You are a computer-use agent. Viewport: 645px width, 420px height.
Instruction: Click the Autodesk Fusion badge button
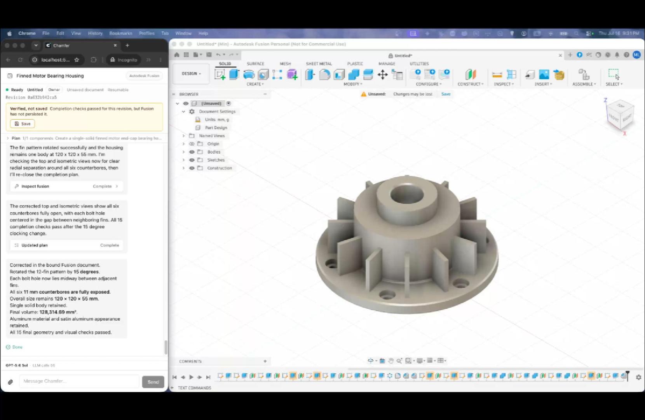click(x=144, y=76)
